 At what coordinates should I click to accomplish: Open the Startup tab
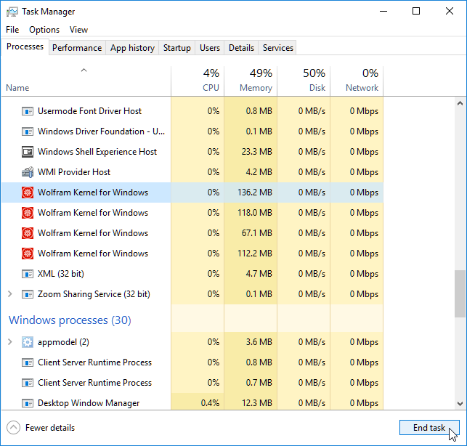[176, 48]
